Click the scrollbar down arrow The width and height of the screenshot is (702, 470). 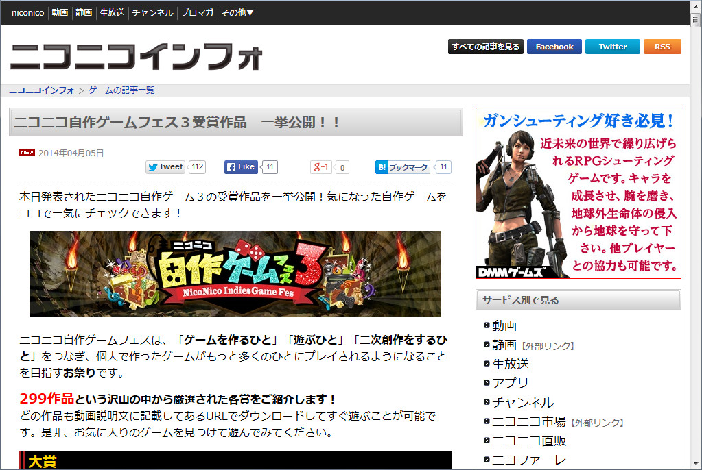point(695,463)
